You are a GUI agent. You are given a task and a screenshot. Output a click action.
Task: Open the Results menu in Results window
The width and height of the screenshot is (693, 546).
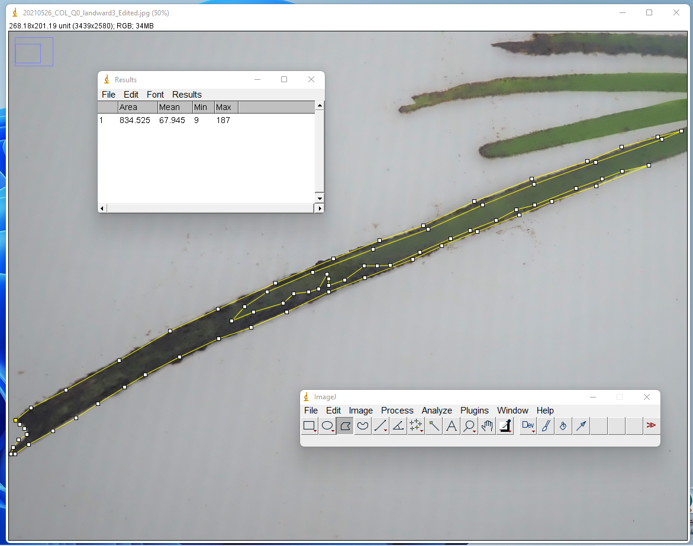coord(187,95)
